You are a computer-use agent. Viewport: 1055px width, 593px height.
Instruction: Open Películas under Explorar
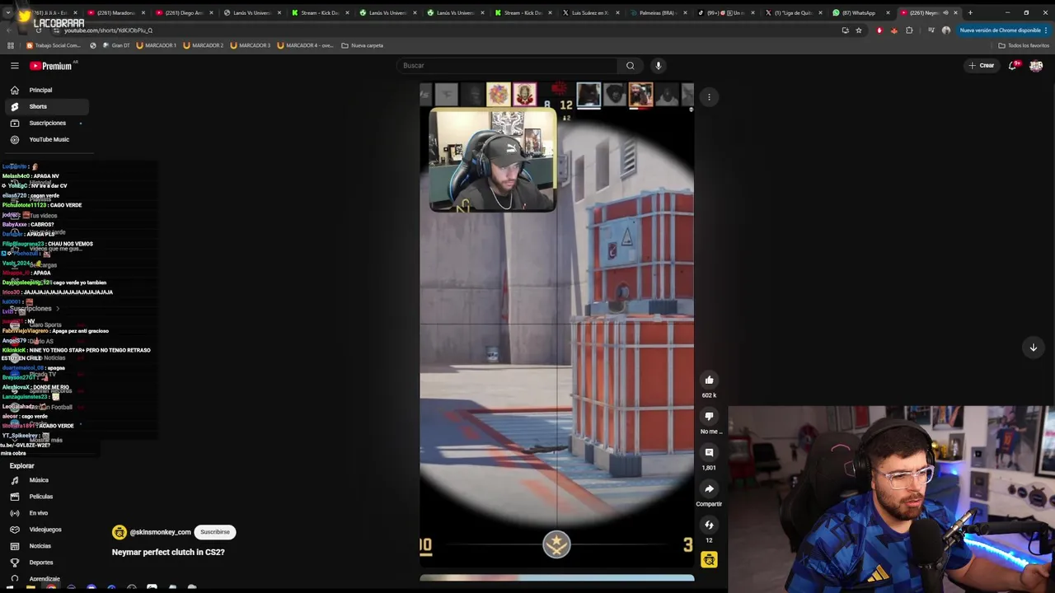[46, 497]
